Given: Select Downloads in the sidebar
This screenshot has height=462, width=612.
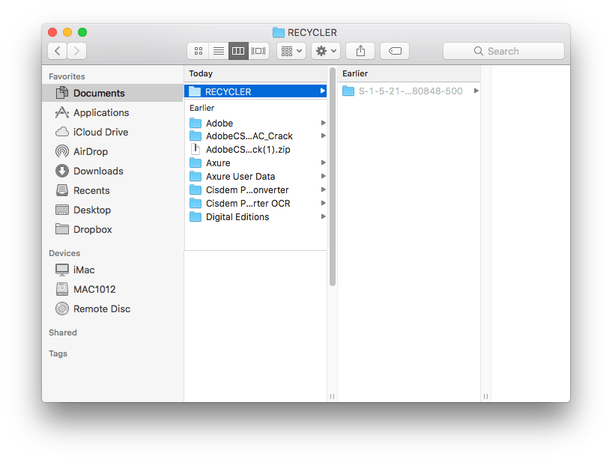Looking at the screenshot, I should pos(98,171).
